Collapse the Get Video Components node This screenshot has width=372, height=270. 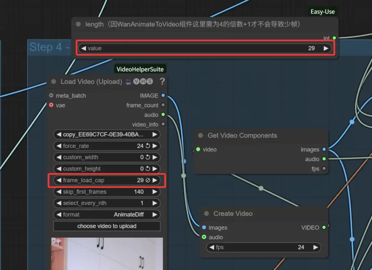click(201, 136)
